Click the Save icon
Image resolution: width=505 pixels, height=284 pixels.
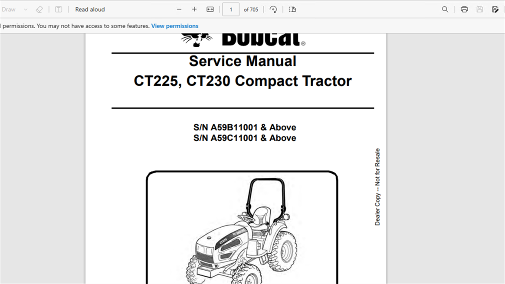(x=480, y=10)
